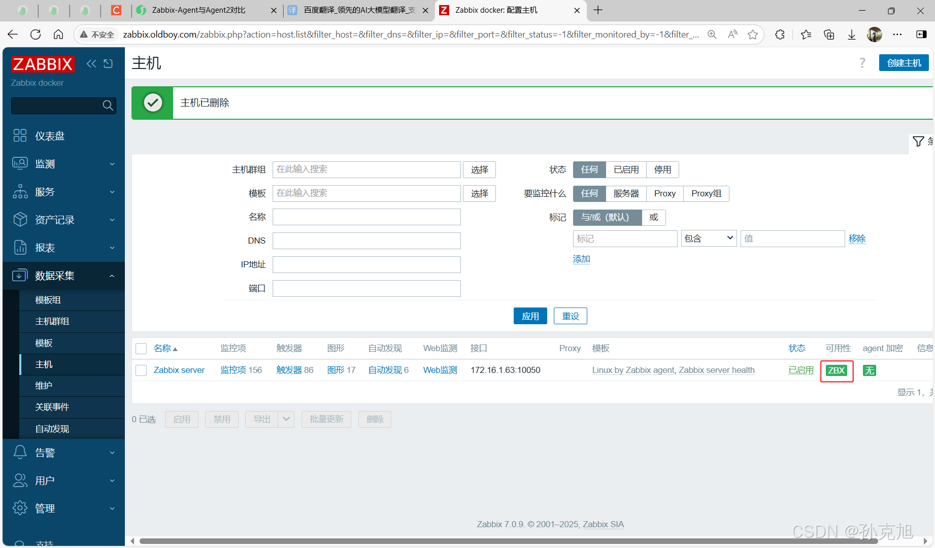The height and width of the screenshot is (548, 935).
Task: Go back with the browser back arrow
Action: tap(13, 35)
